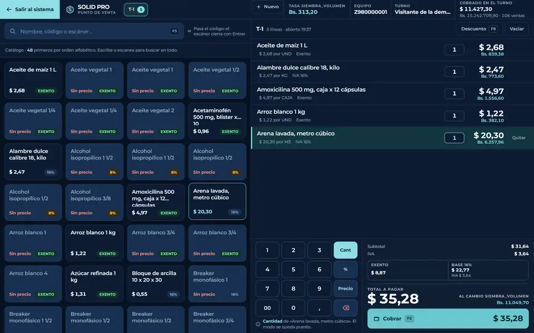The height and width of the screenshot is (333, 534).
Task: Tap keypad digit 7
Action: tap(268, 289)
